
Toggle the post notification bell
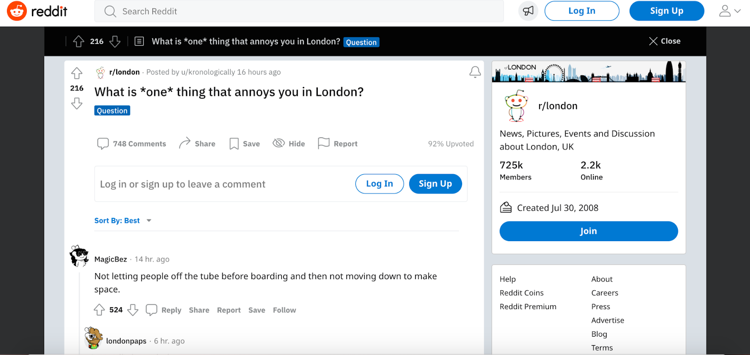click(475, 72)
